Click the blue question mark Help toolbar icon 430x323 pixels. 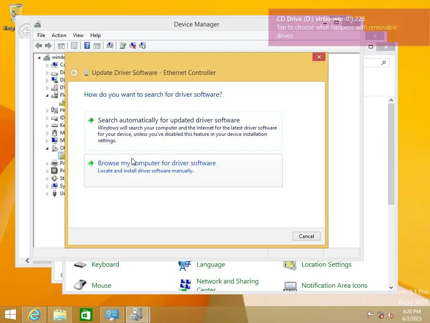pyautogui.click(x=87, y=45)
